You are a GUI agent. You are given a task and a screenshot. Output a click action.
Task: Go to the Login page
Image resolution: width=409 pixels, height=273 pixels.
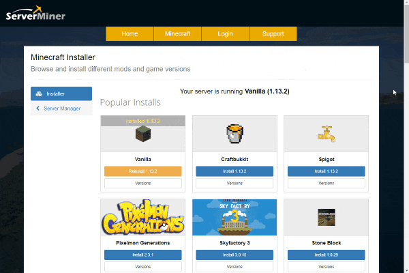pyautogui.click(x=226, y=33)
